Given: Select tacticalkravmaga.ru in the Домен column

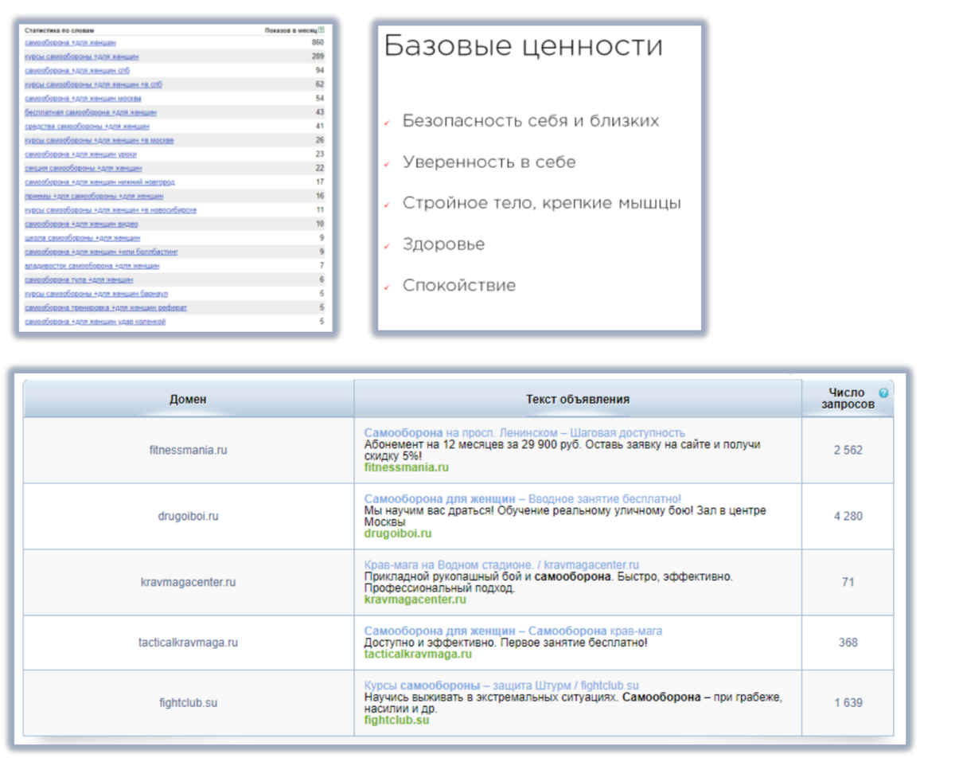Looking at the screenshot, I should (x=188, y=643).
